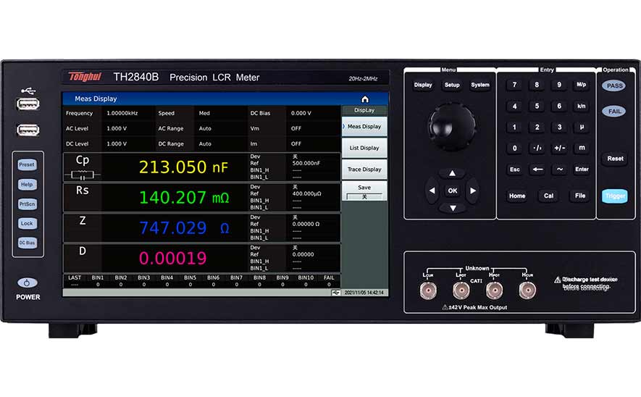Click the decimal point key

click(537, 149)
